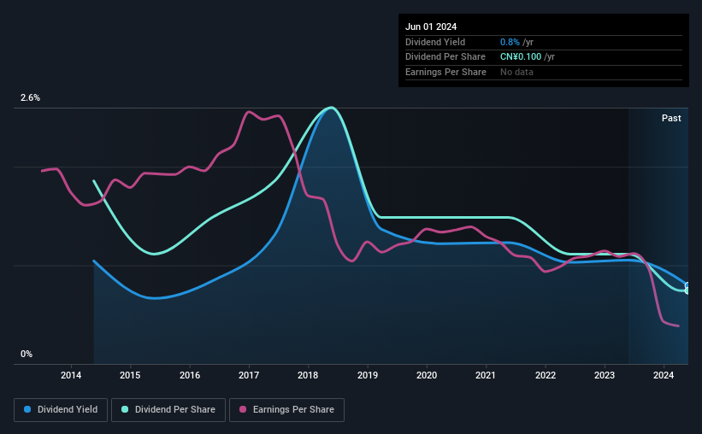Click the Dividend Per Share tooltip row label
Image resolution: width=702 pixels, height=434 pixels.
[x=445, y=57]
